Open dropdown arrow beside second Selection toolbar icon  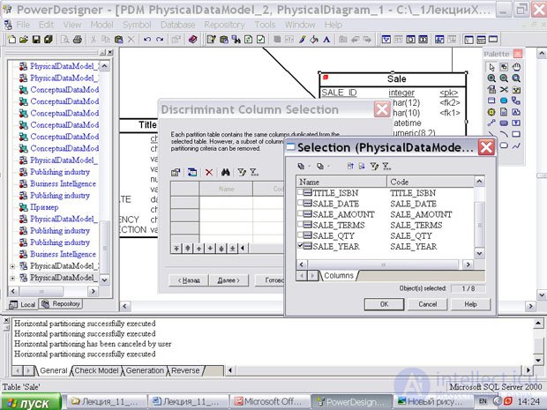click(x=328, y=167)
